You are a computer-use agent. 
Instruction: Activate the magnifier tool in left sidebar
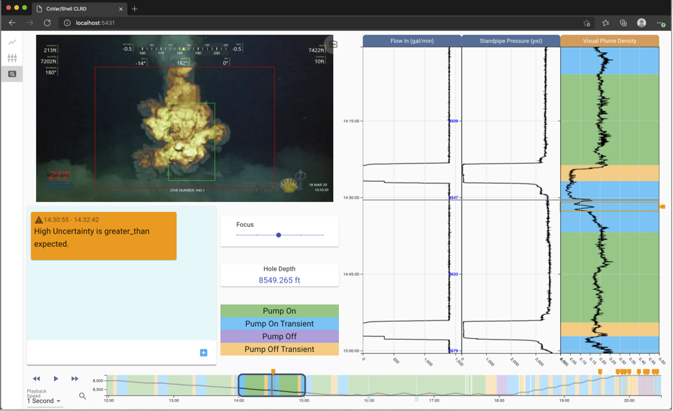pyautogui.click(x=12, y=73)
